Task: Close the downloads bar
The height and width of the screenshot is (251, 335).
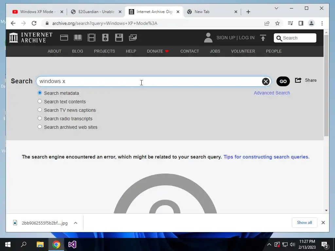Action: [x=323, y=223]
